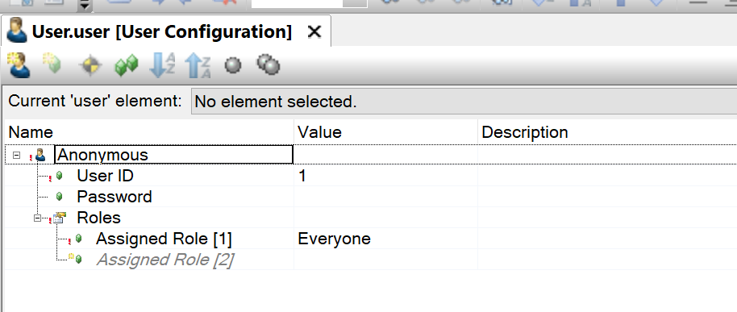Click the Description column header
The width and height of the screenshot is (737, 312).
(x=607, y=132)
